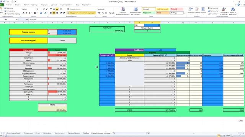Viewport: 245px width, 137px height.
Task: Apply the Хороший cell style
Action: click(x=149, y=13)
